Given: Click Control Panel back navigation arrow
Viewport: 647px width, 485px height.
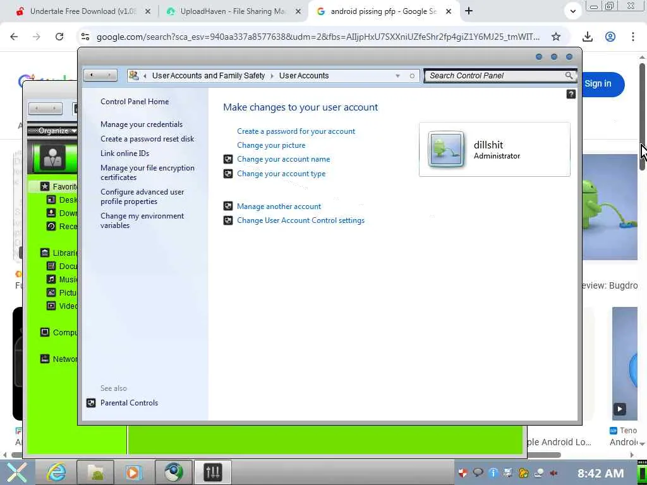Looking at the screenshot, I should (x=92, y=75).
